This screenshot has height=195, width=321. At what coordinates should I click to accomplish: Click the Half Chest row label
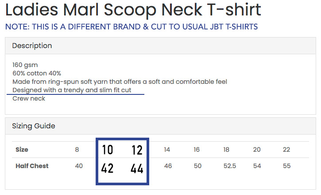(32, 166)
